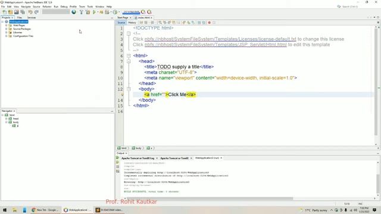Expand the Source Packages node
The height and width of the screenshot is (214, 381).
[7, 29]
